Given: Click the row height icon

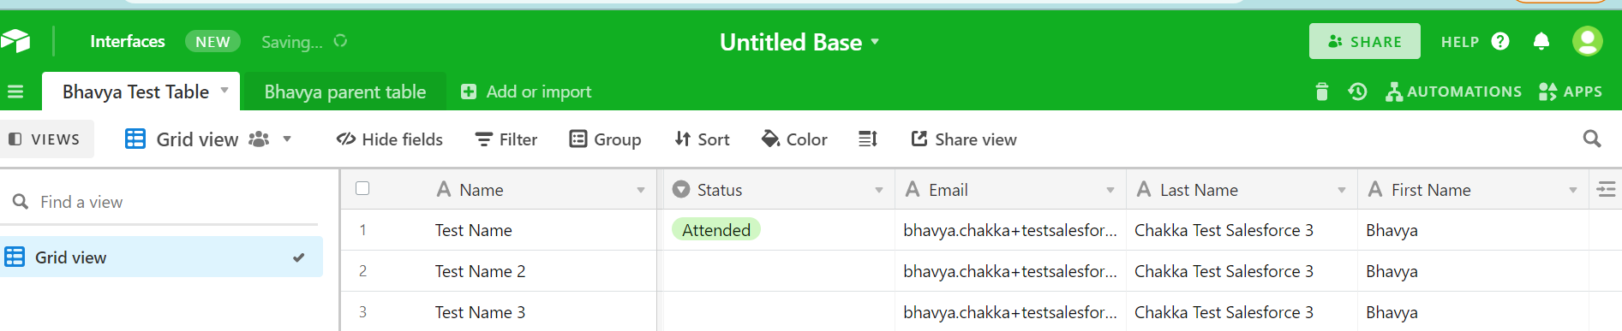Looking at the screenshot, I should [868, 139].
